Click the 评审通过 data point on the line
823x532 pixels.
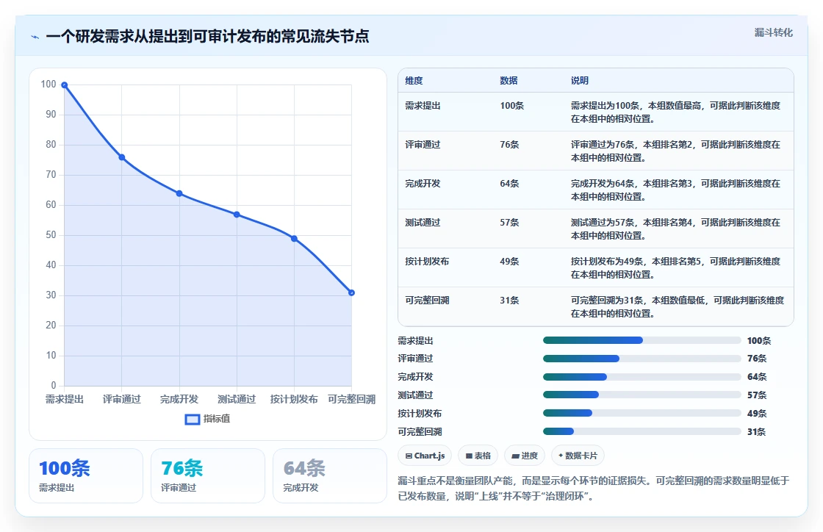point(122,157)
